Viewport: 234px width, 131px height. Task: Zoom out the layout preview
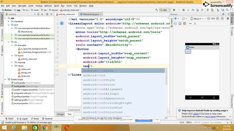click(x=209, y=19)
